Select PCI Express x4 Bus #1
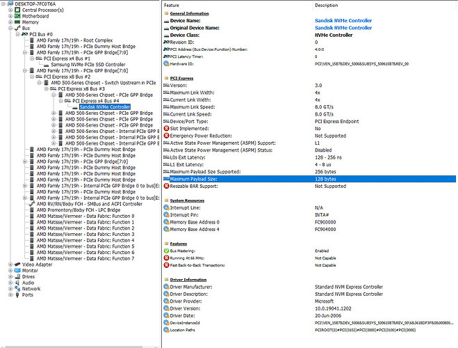 [x=67, y=58]
